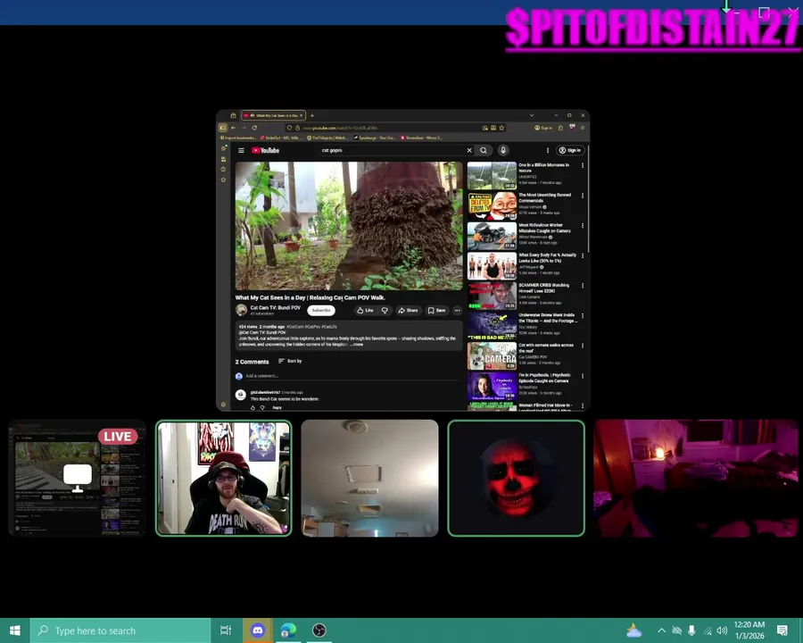
Task: Open the volume control in system tray
Action: pyautogui.click(x=722, y=630)
